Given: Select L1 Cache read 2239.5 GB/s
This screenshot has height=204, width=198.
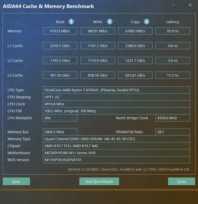Looking at the screenshot, I should [60, 46].
